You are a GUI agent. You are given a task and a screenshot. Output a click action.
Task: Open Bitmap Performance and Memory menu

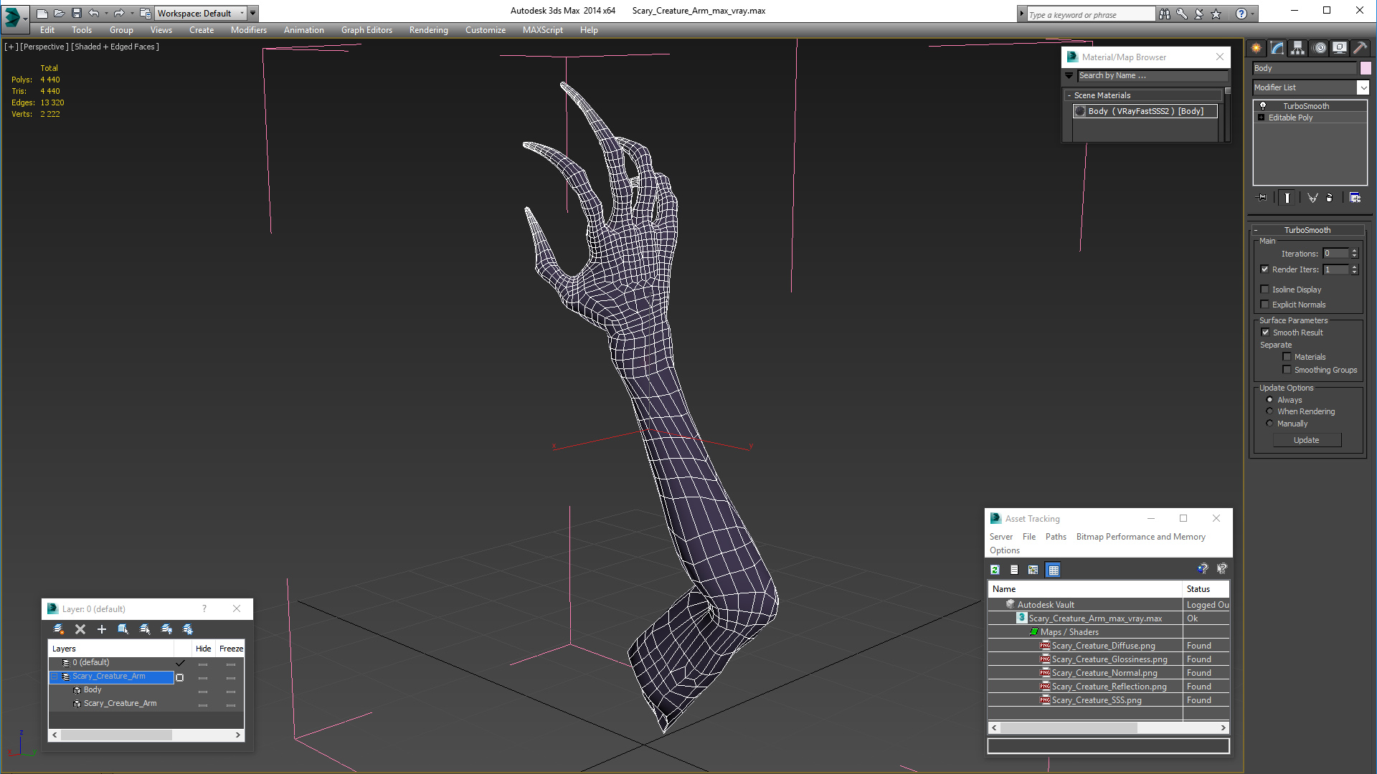[1140, 537]
